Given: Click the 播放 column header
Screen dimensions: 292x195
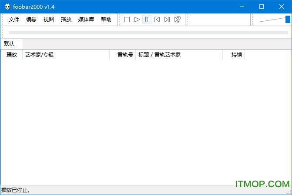Looking at the screenshot, I should coord(12,55).
